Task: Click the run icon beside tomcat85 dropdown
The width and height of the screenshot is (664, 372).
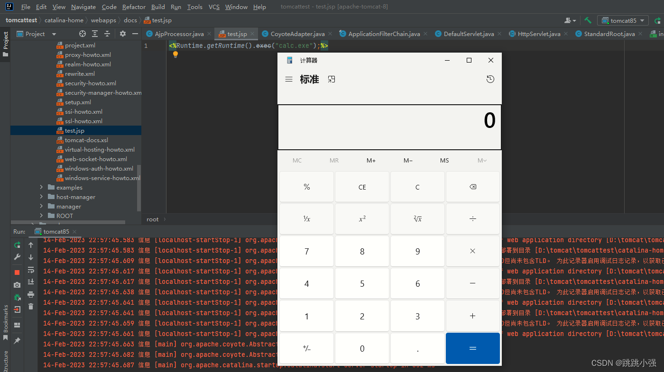Action: [x=657, y=20]
